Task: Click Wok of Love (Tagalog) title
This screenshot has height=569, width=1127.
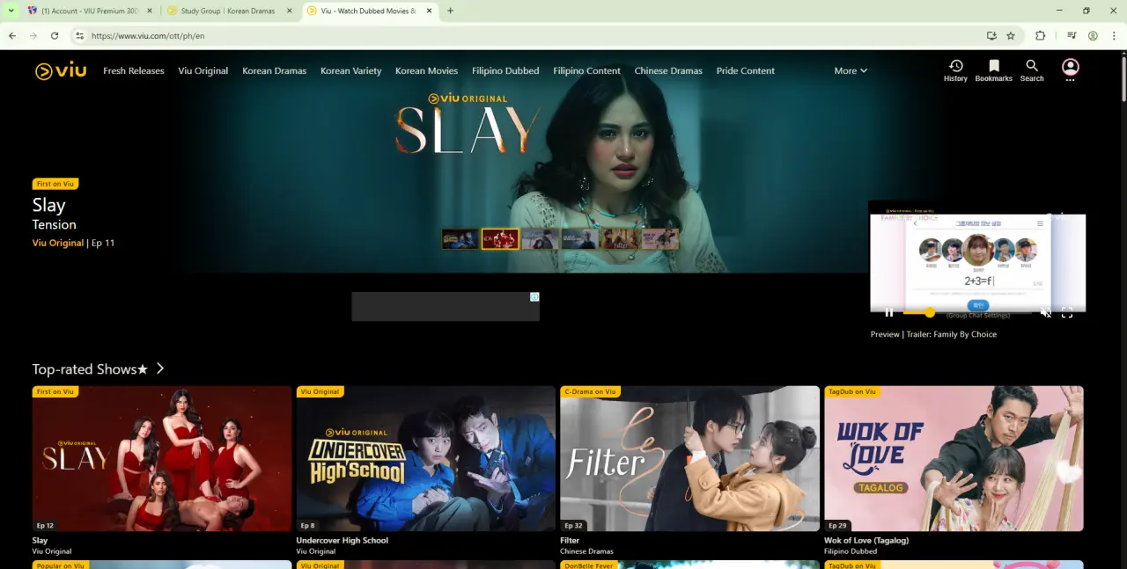Action: coord(866,540)
